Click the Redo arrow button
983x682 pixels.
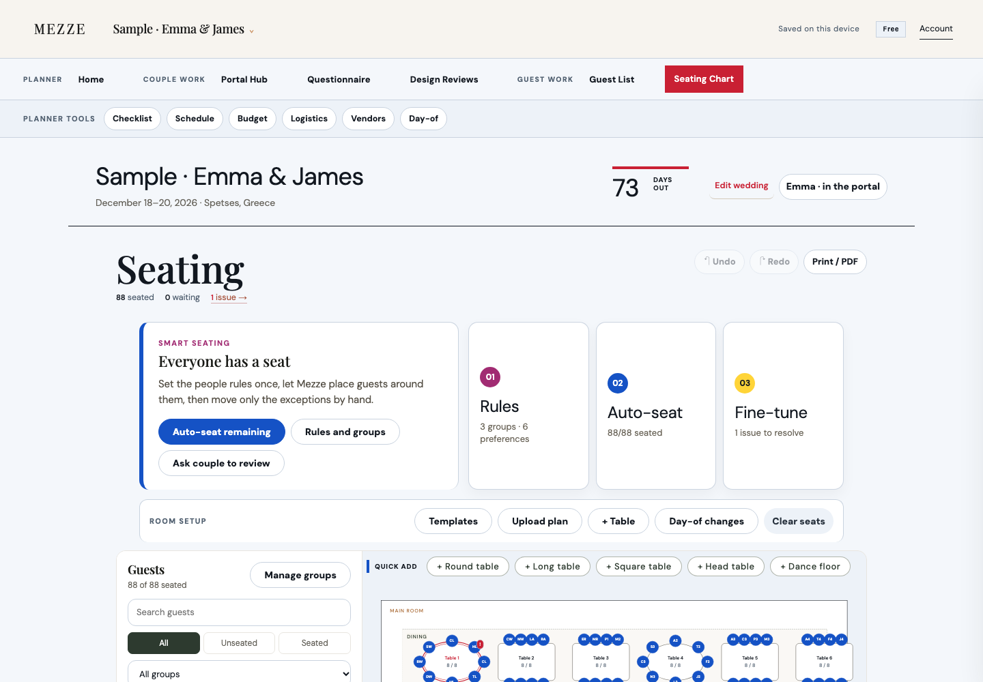click(774, 262)
